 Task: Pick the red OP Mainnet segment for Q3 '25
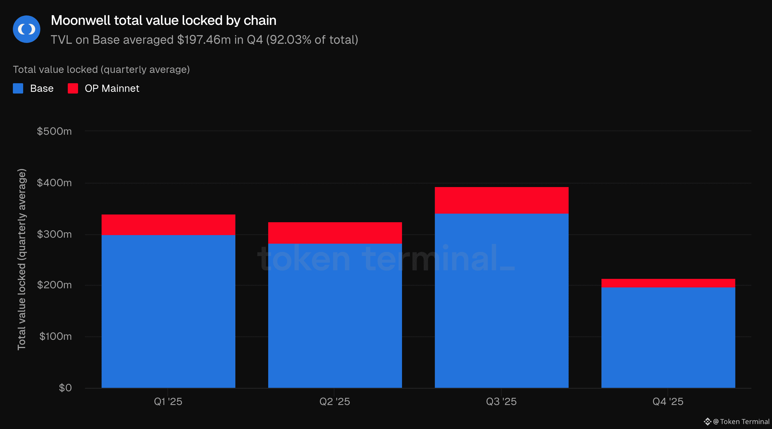click(x=502, y=200)
